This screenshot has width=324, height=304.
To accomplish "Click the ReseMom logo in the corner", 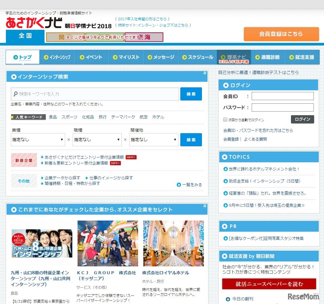I will [303, 296].
